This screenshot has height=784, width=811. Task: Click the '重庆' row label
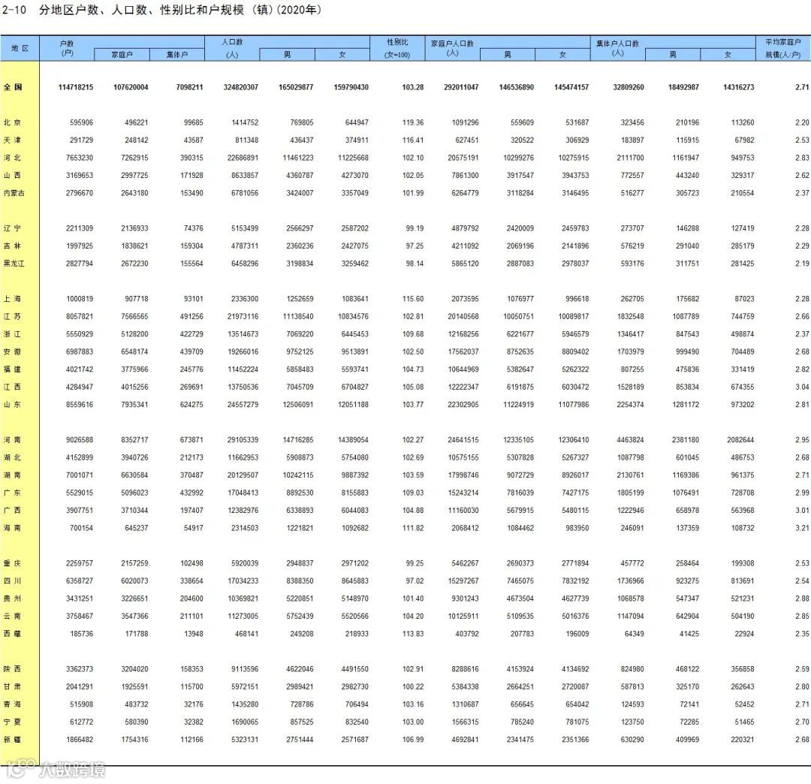click(13, 562)
